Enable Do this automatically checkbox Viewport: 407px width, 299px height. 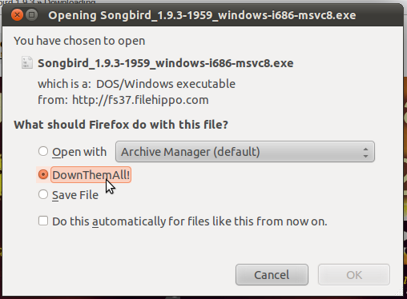43,221
